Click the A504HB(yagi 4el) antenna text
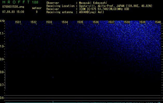This screenshot has height=103, width=163. click(91, 12)
